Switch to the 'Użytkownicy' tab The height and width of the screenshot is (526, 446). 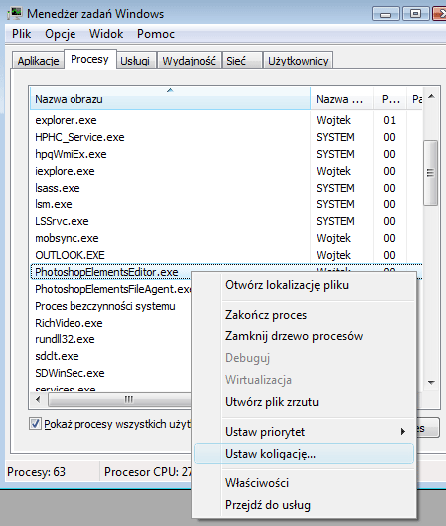click(298, 61)
